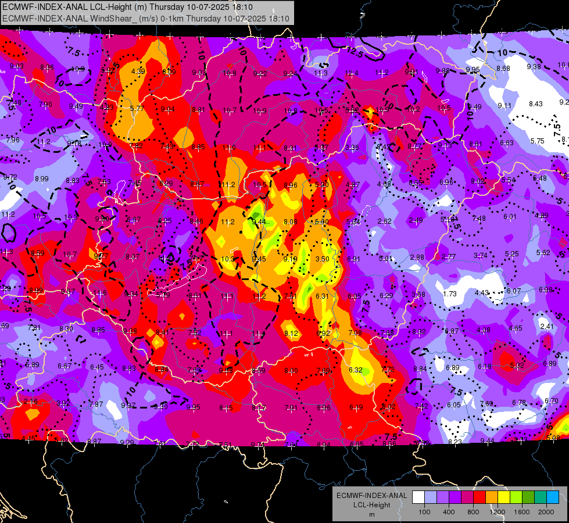569x523 pixels.
Task: Click the map value 10.3
Action: pyautogui.click(x=227, y=259)
